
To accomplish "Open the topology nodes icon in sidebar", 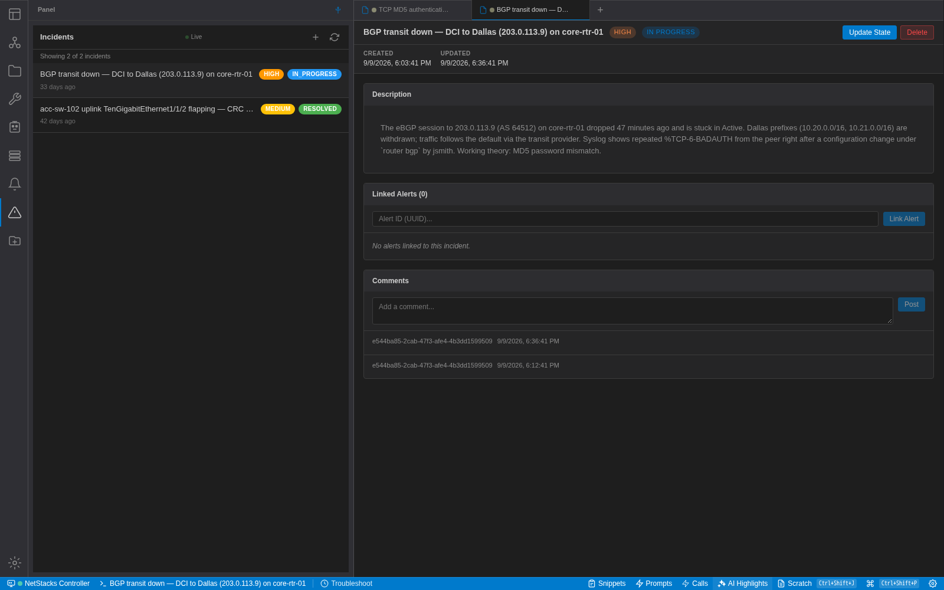I will [15, 42].
